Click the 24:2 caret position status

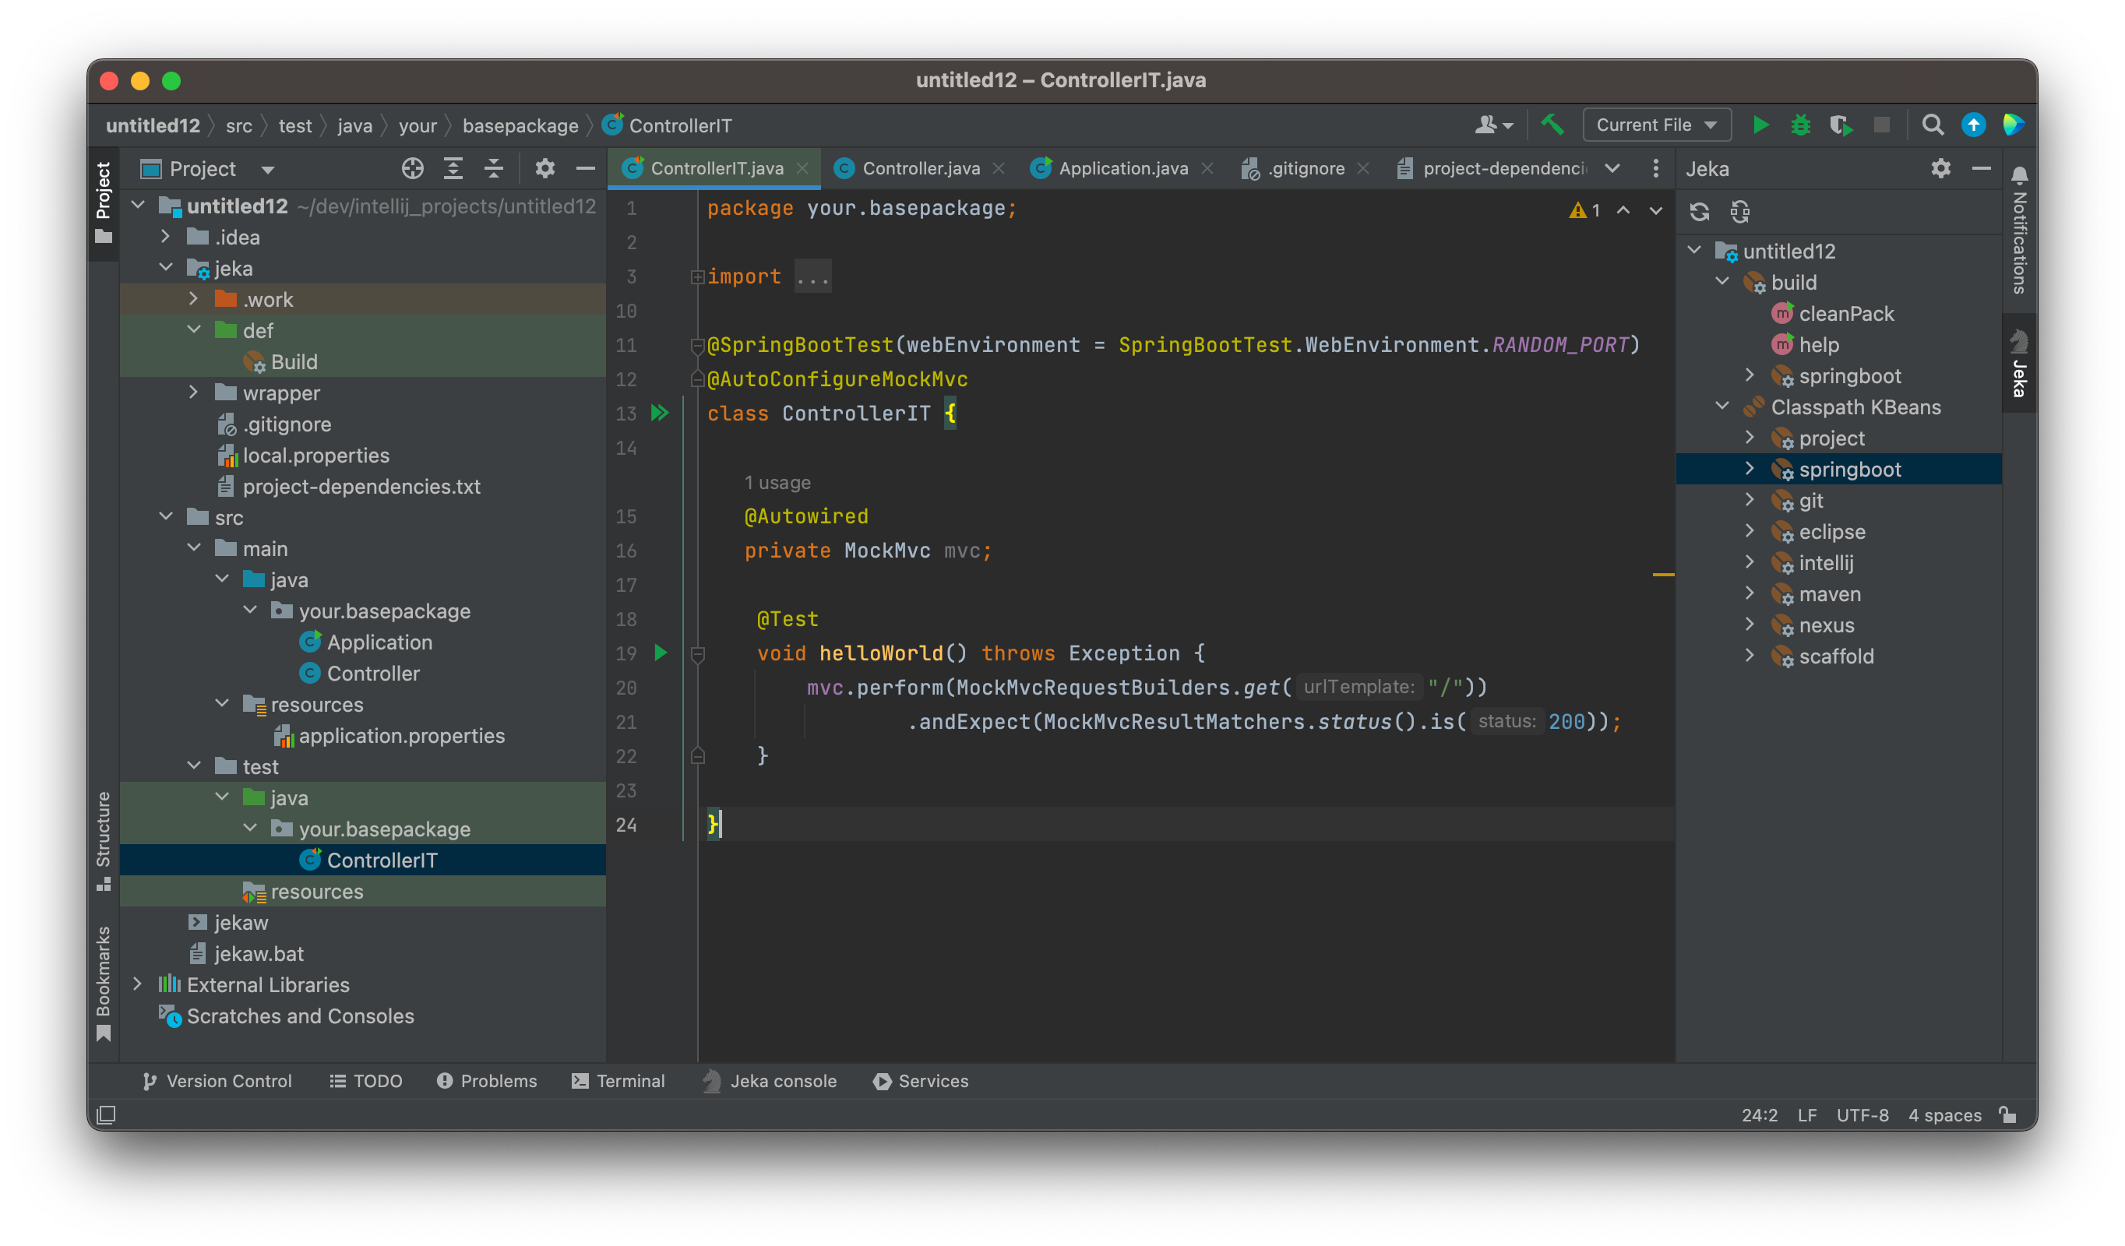point(1759,1114)
